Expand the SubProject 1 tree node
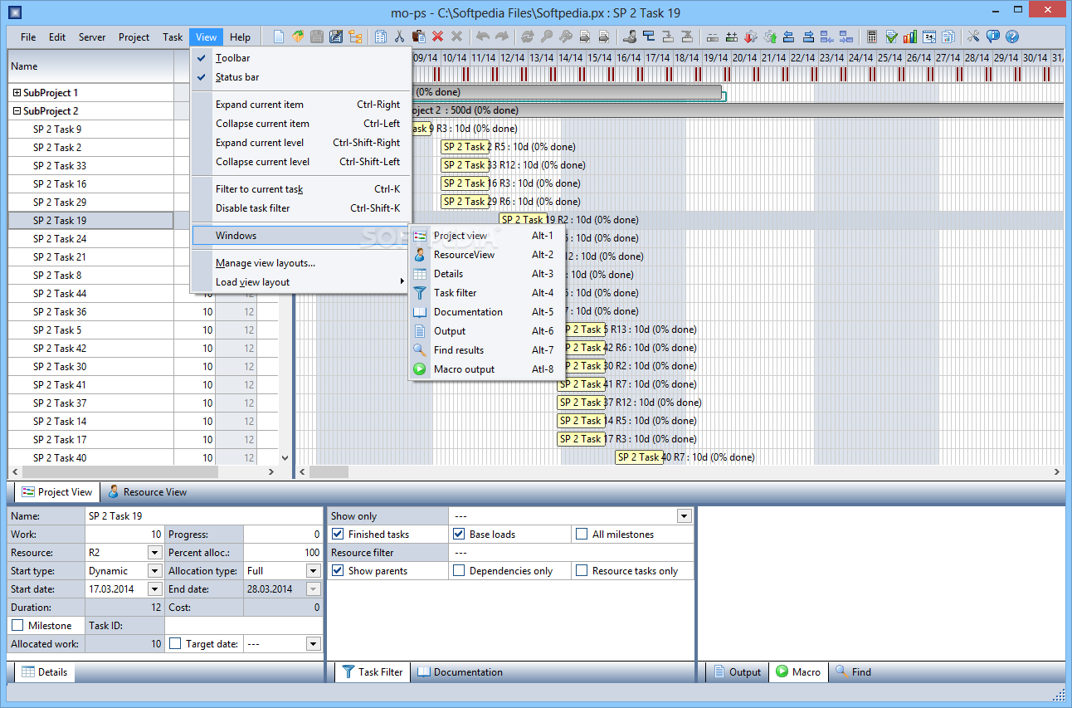 (x=17, y=93)
